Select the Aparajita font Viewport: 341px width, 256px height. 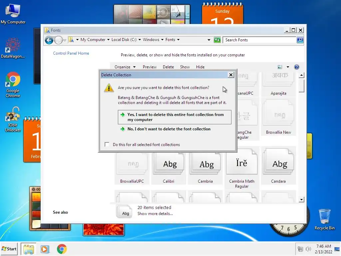click(x=278, y=84)
